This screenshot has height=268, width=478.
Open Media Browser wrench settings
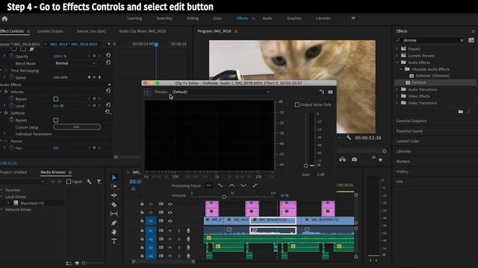pyautogui.click(x=89, y=182)
